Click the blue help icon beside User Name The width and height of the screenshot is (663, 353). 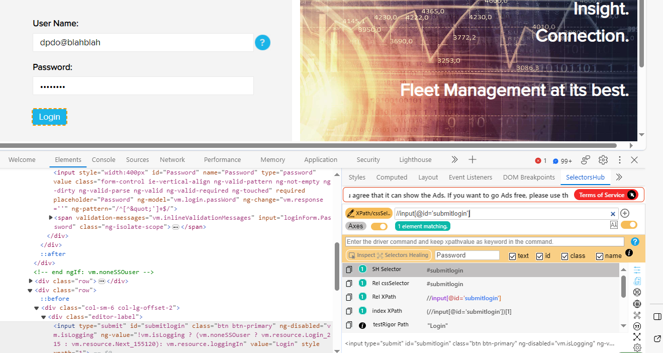[x=262, y=43]
